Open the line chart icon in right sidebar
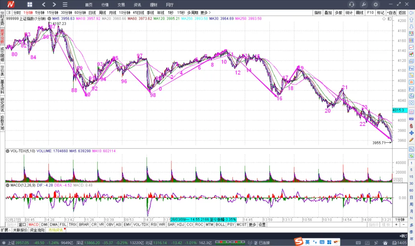The width and height of the screenshot is (415, 246). point(411,47)
